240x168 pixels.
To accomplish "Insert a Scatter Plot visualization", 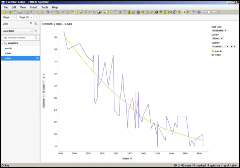I will (x=147, y=12).
